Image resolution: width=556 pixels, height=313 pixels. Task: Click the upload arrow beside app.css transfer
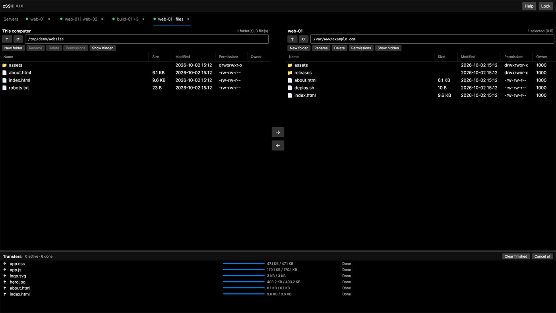tap(5, 264)
